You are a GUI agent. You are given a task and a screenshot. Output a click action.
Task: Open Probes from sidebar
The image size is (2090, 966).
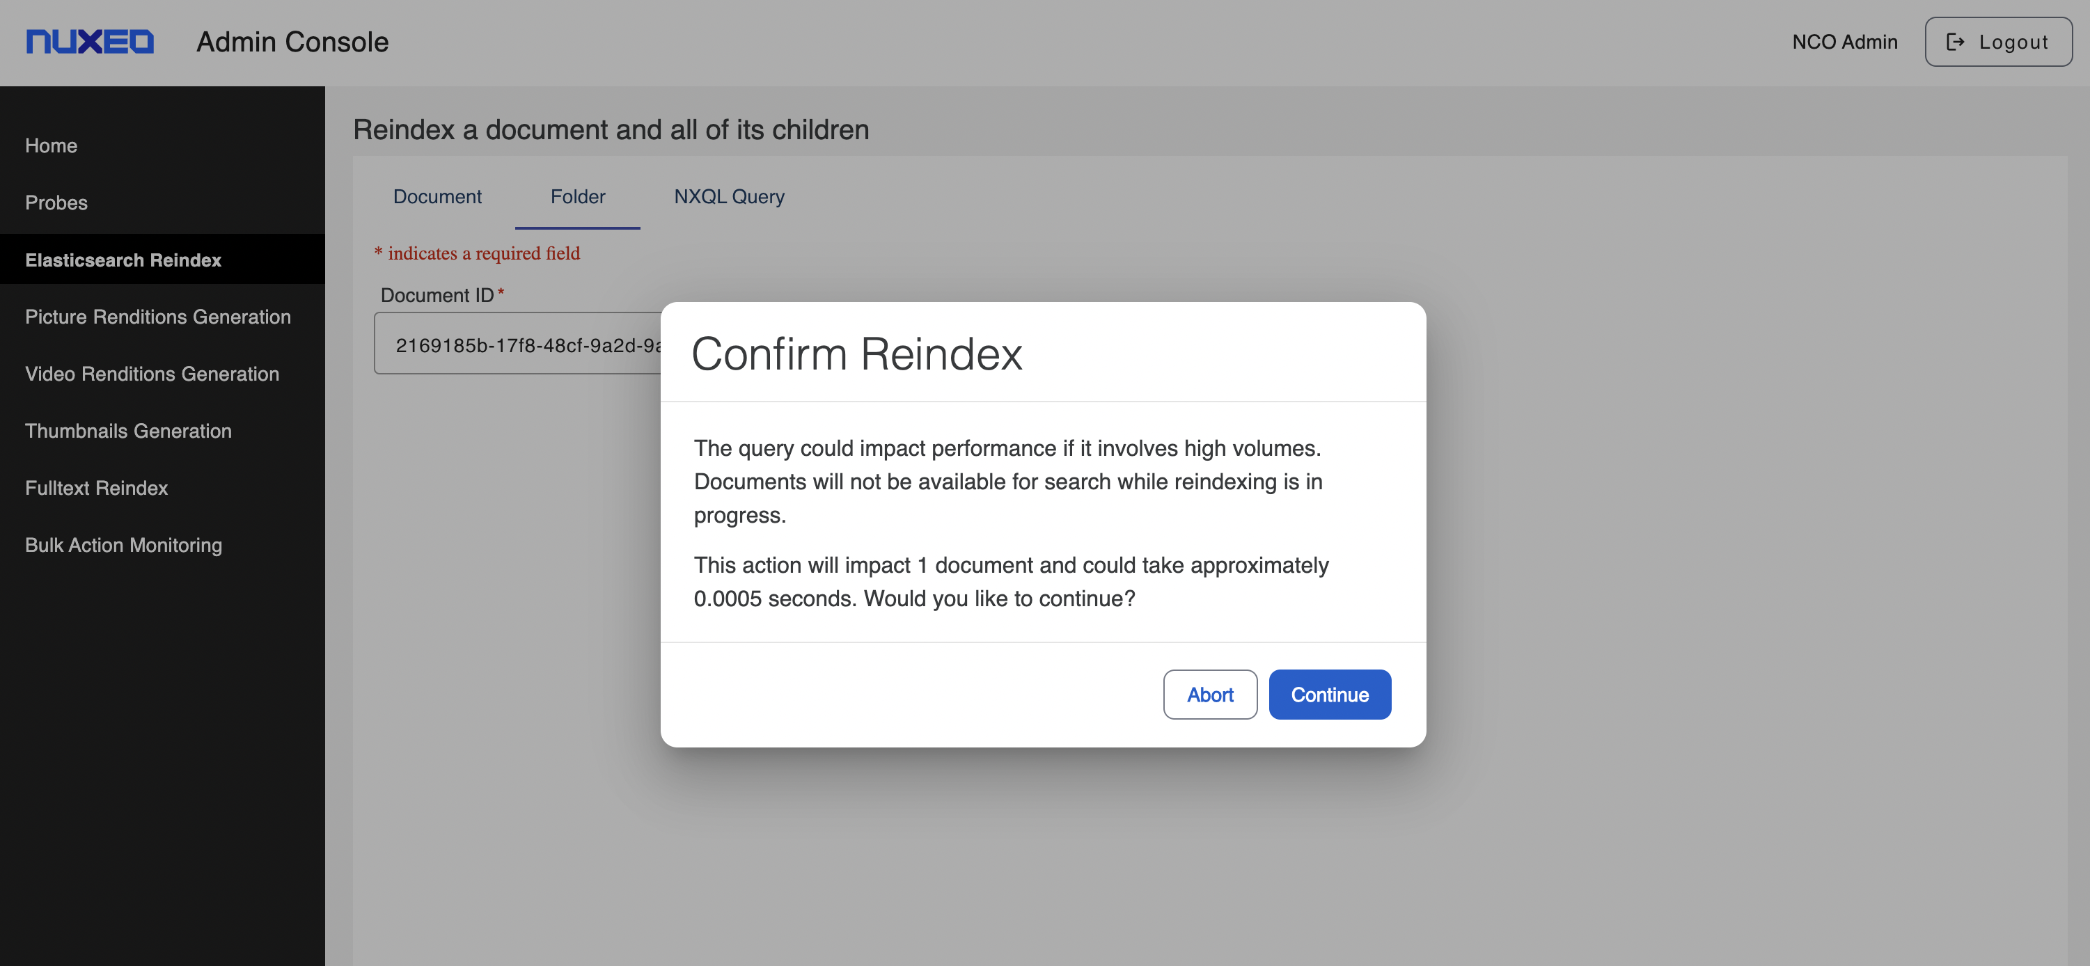pyautogui.click(x=56, y=203)
